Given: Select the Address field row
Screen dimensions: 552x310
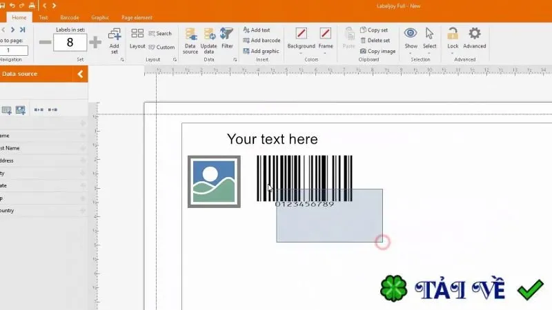Looking at the screenshot, I should [43, 161].
